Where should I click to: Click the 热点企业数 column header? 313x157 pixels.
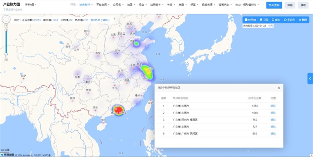(x=255, y=98)
